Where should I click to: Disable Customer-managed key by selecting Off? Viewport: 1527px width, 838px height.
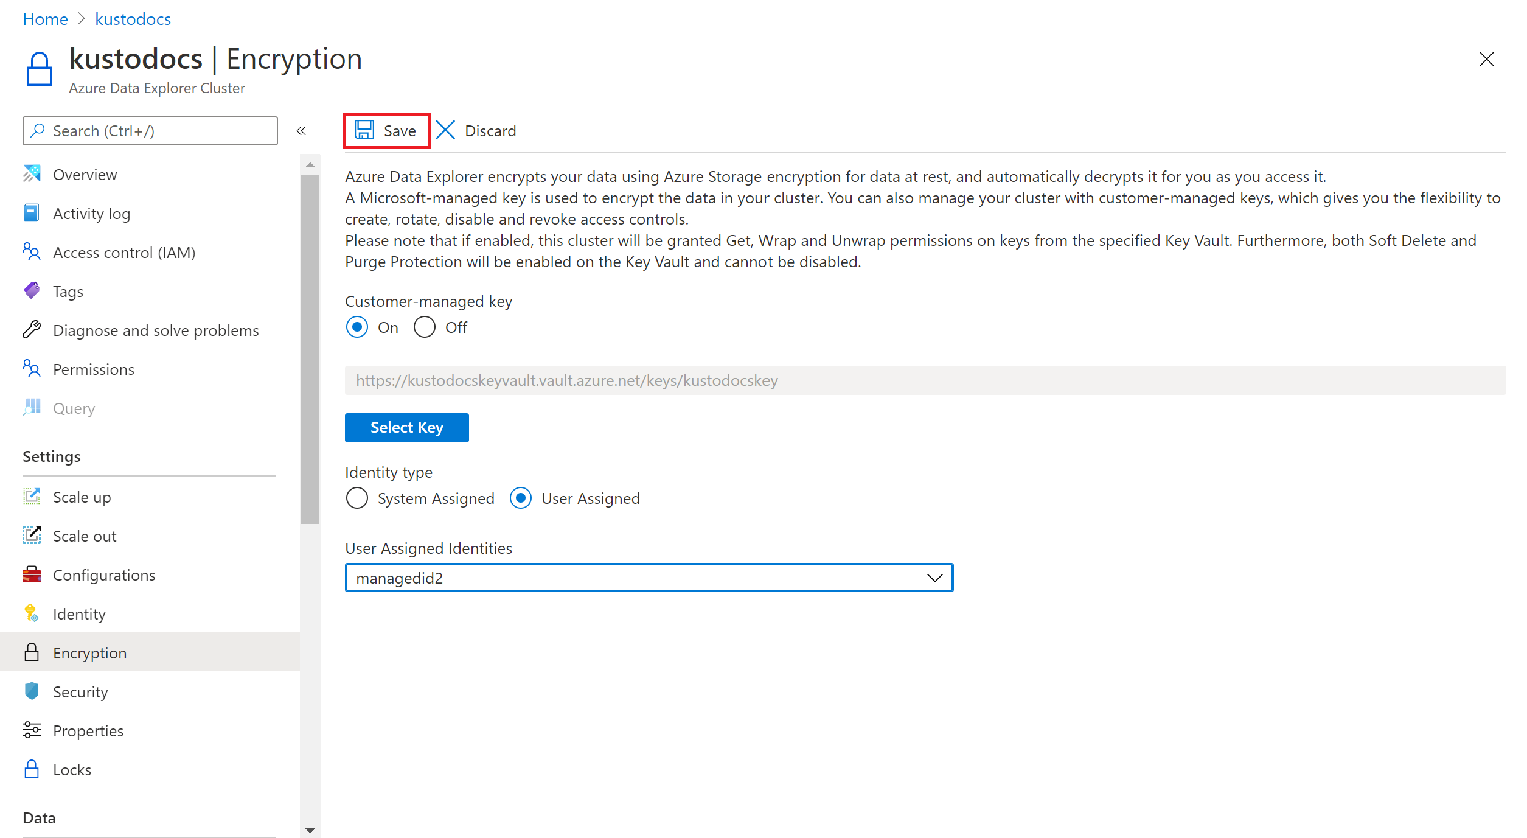pos(425,327)
